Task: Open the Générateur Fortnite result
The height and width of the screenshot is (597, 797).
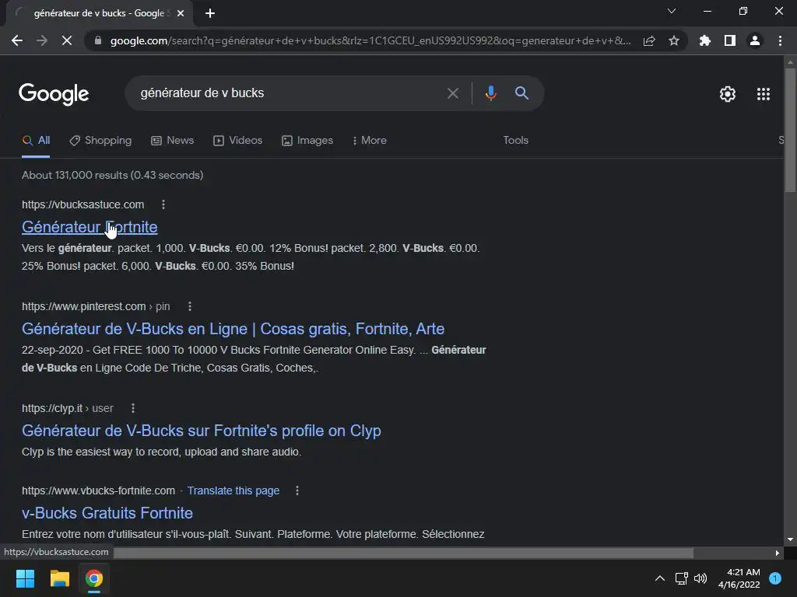Action: (90, 227)
